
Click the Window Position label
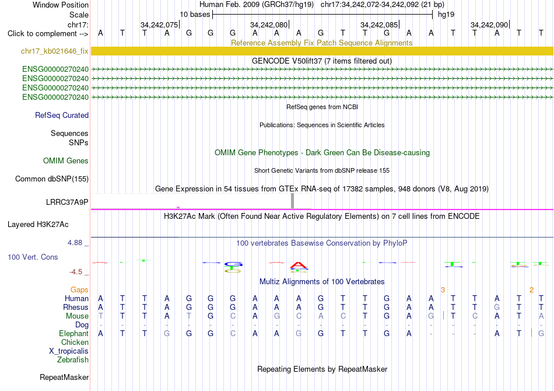(x=61, y=5)
